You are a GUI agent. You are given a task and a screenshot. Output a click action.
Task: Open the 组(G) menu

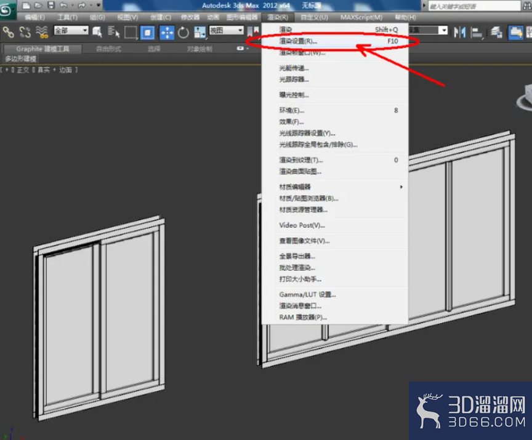click(97, 17)
